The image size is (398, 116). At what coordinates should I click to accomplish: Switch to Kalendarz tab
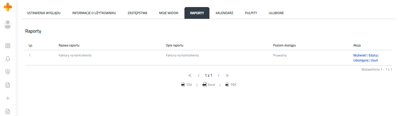click(x=224, y=13)
